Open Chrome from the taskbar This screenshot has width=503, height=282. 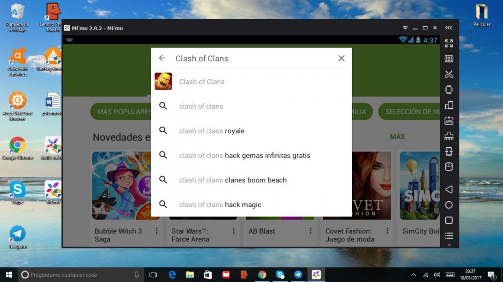pyautogui.click(x=262, y=275)
